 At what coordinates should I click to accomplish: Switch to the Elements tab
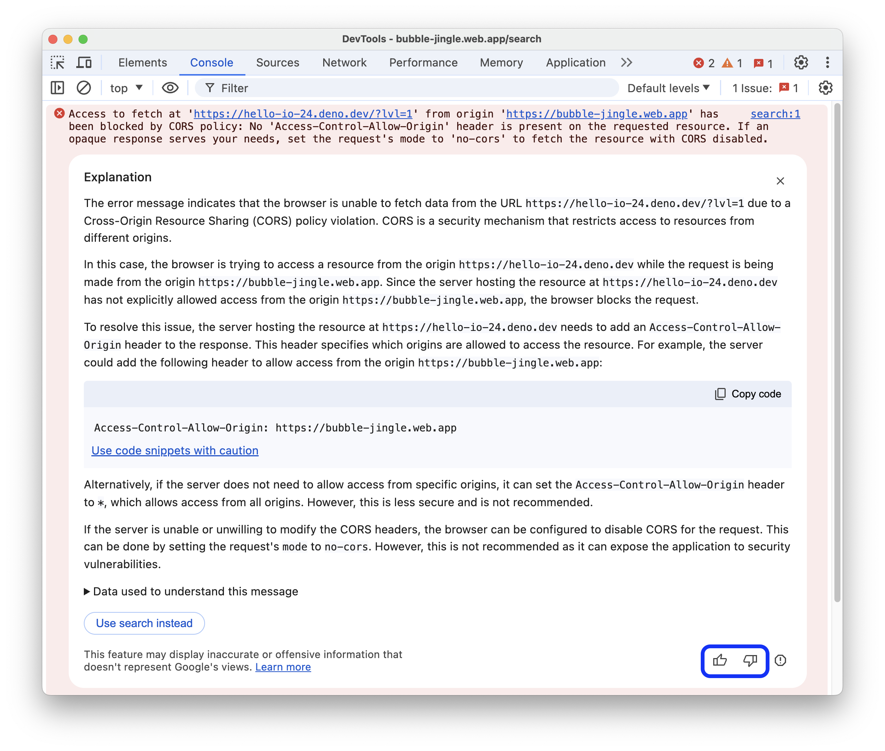(x=142, y=62)
